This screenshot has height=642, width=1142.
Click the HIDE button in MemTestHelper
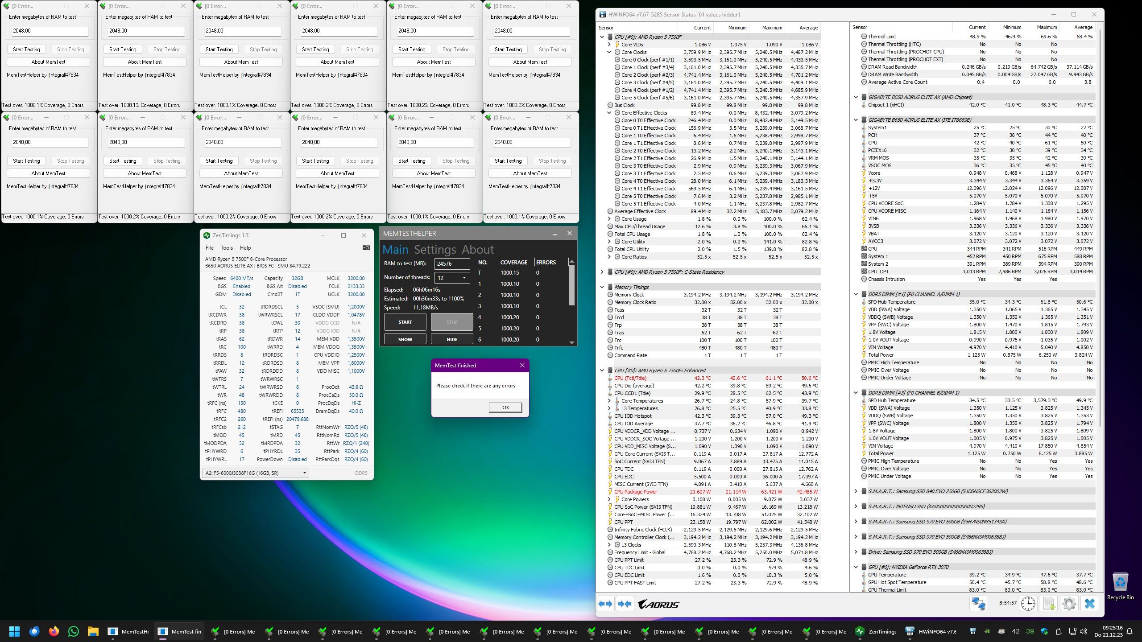(451, 339)
